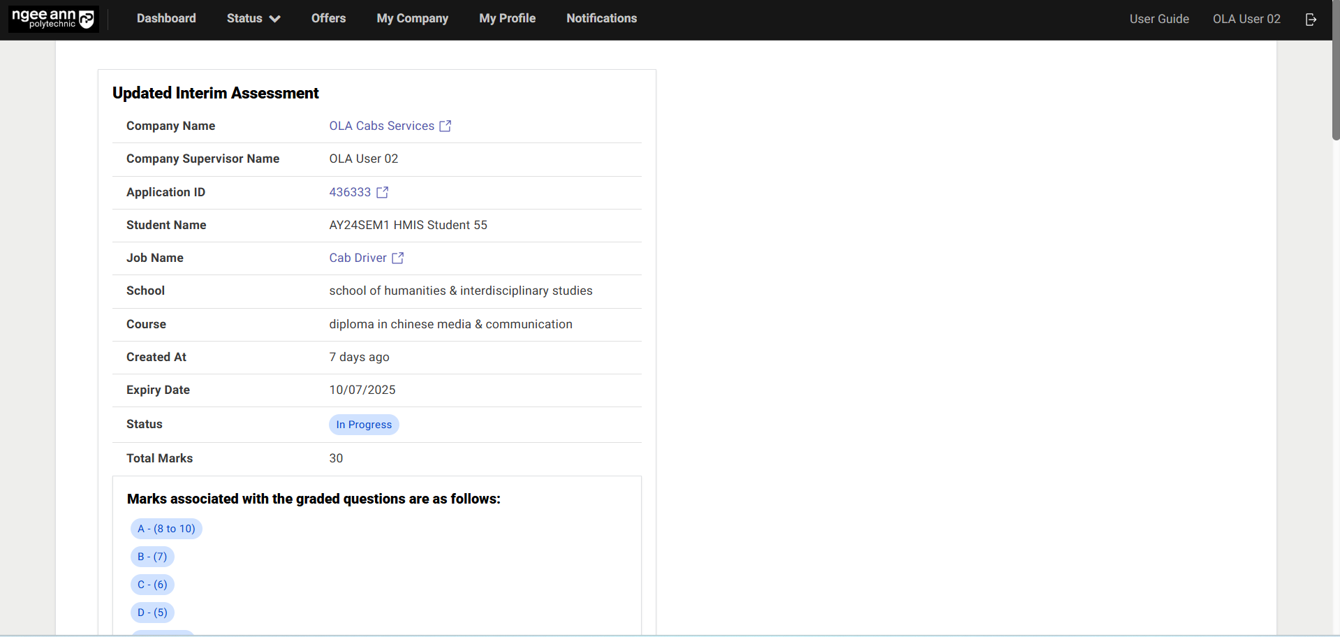The image size is (1340, 637).
Task: Open the User Guide
Action: click(x=1158, y=19)
